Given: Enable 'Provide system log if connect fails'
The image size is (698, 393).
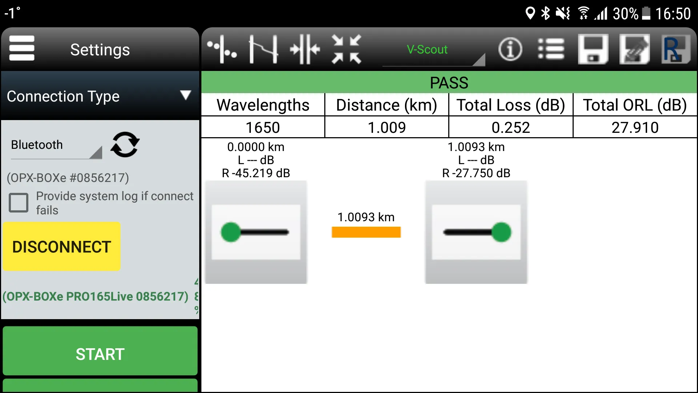Looking at the screenshot, I should coord(18,202).
